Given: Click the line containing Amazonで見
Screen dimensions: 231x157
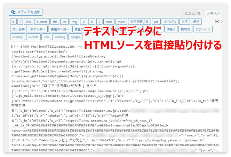Looking at the screenshot, I should point(70,116).
